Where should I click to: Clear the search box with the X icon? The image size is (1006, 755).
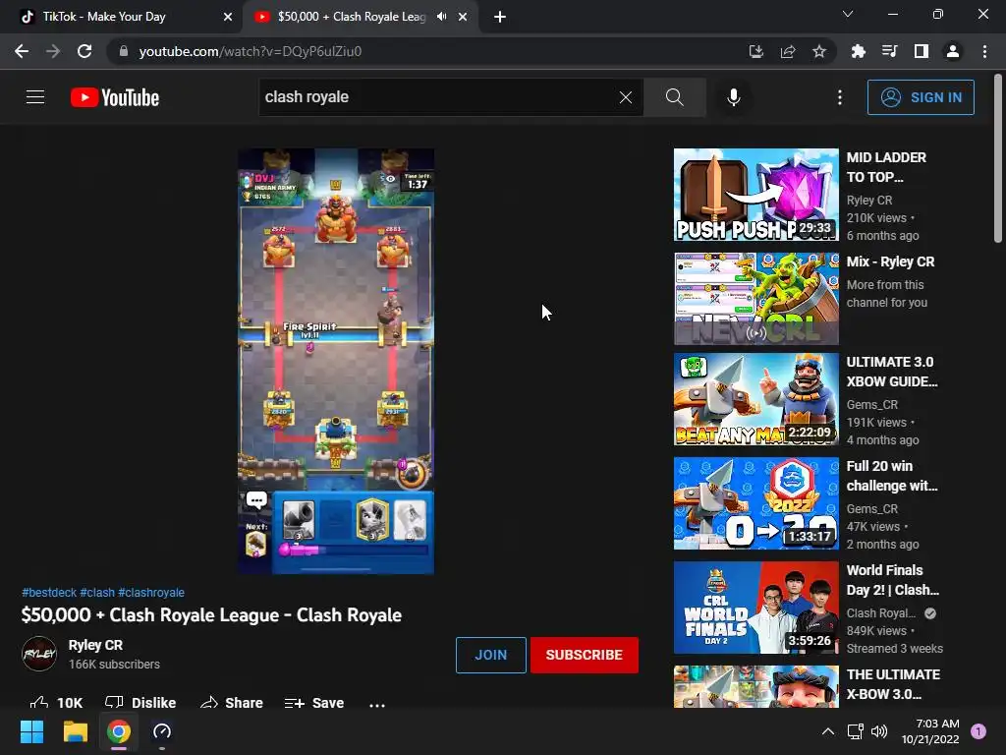(626, 97)
